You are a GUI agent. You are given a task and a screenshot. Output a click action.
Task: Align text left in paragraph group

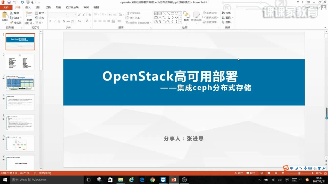pyautogui.click(x=95, y=21)
